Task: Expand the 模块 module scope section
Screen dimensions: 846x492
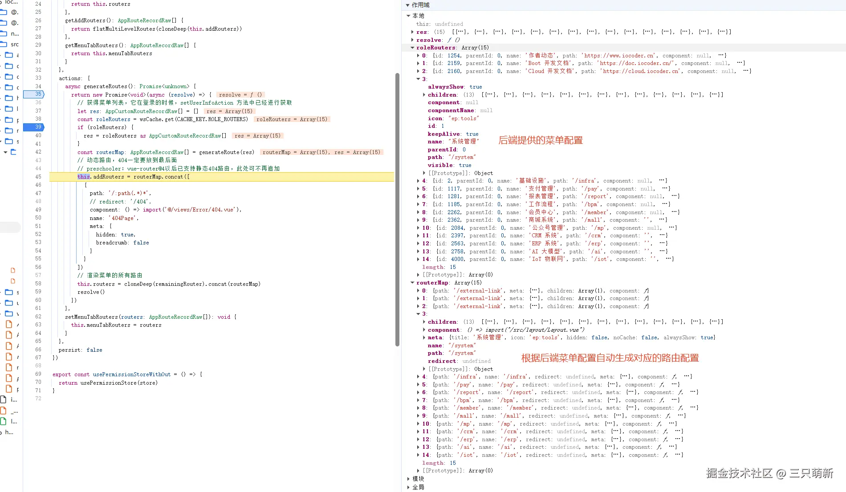Action: click(408, 479)
